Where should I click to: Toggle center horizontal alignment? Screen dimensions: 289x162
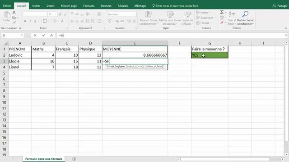pyautogui.click(x=77, y=21)
